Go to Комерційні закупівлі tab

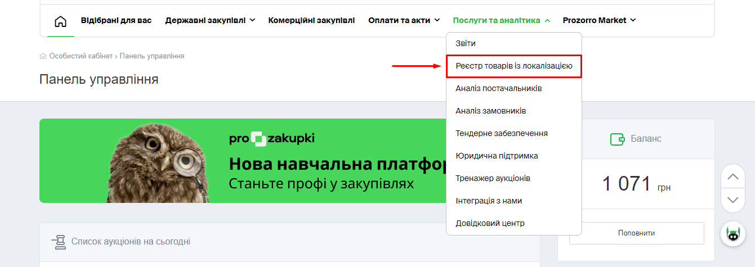311,20
